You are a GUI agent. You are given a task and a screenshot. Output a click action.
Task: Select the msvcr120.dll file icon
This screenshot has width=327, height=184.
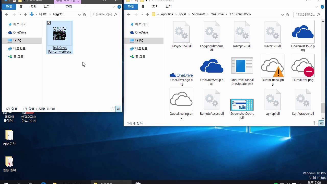[273, 32]
